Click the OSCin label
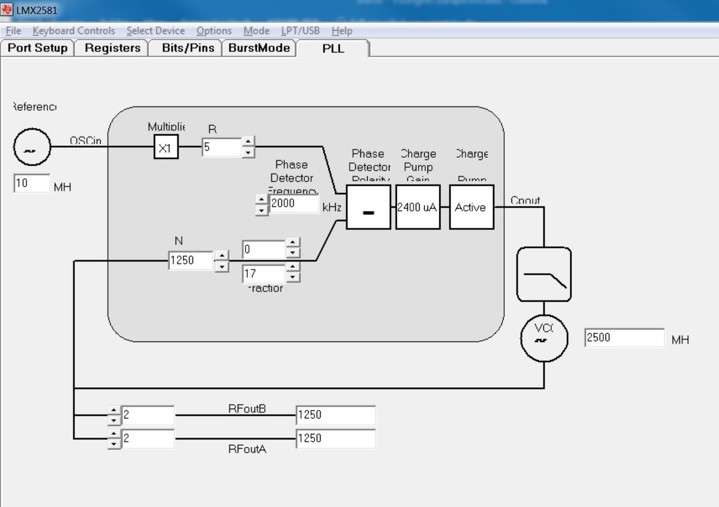Viewport: 719px width, 507px height. [86, 141]
